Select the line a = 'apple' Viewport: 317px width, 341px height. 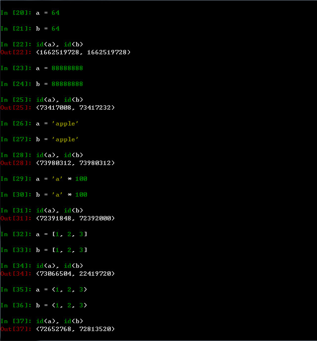(x=57, y=124)
